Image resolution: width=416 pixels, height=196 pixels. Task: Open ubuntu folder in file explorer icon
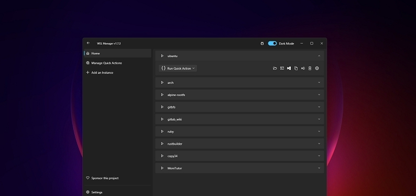click(x=275, y=69)
